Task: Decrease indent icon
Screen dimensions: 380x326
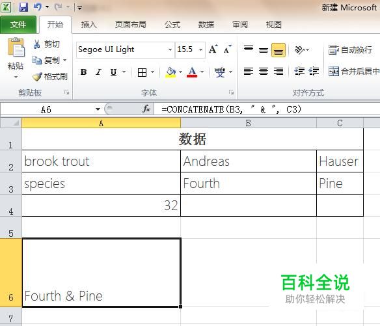Action: 299,72
